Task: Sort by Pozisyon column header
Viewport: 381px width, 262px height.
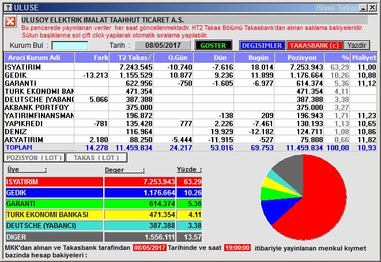Action: [299, 58]
